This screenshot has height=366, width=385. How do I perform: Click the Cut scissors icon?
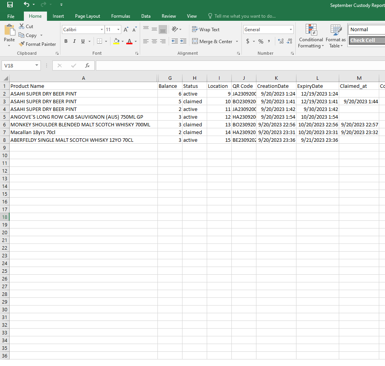click(22, 27)
